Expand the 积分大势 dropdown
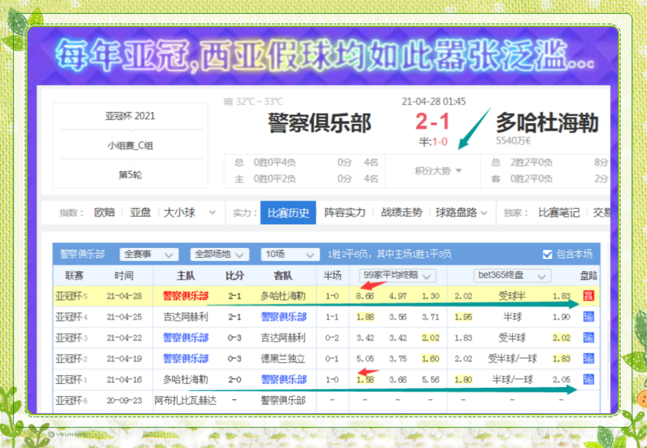 tap(437, 171)
